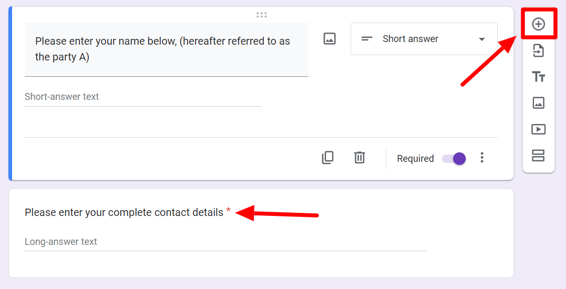Insert an image into the question
This screenshot has height=289, width=566.
pyautogui.click(x=330, y=38)
